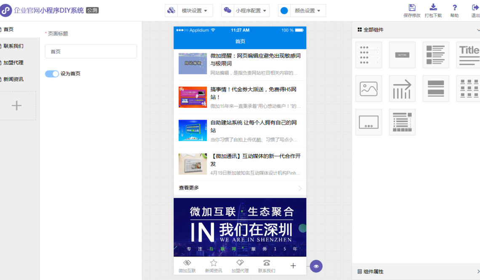Select the image-text list component
The height and width of the screenshot is (280, 480).
click(436, 55)
